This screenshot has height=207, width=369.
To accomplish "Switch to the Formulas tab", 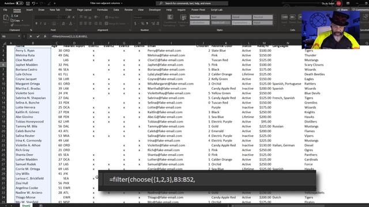I will [103, 10].
